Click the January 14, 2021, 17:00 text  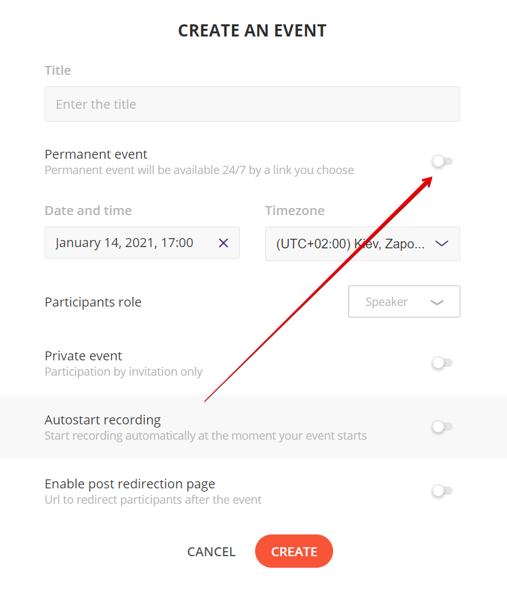(125, 243)
